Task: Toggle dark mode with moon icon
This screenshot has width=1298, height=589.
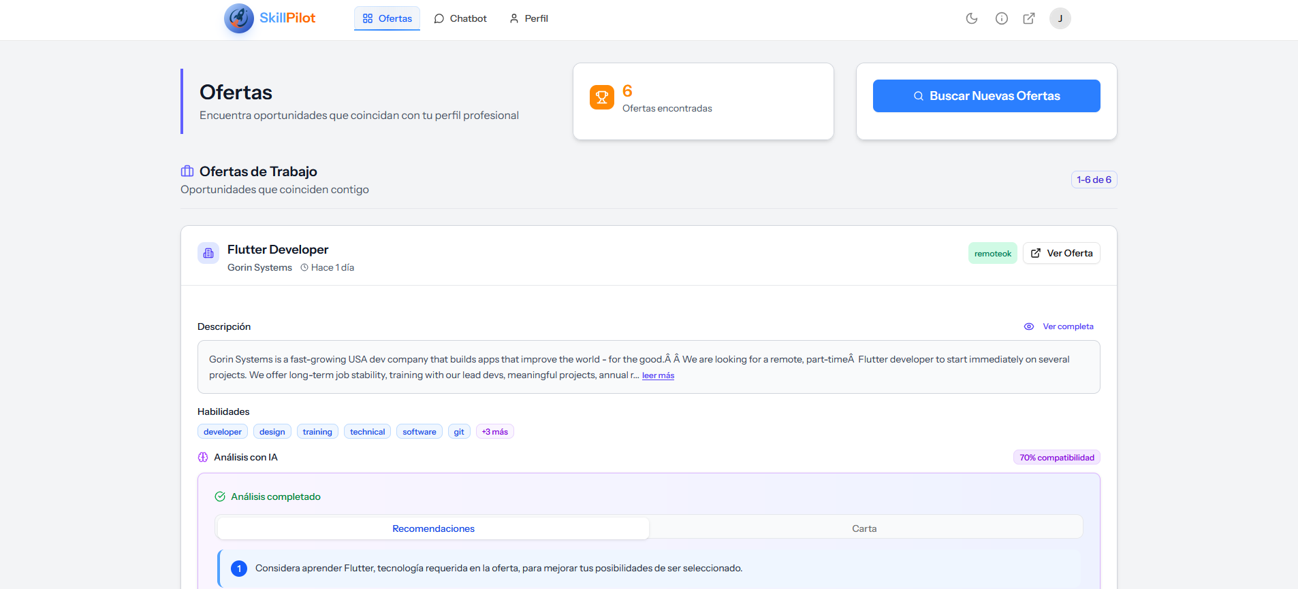Action: (972, 18)
